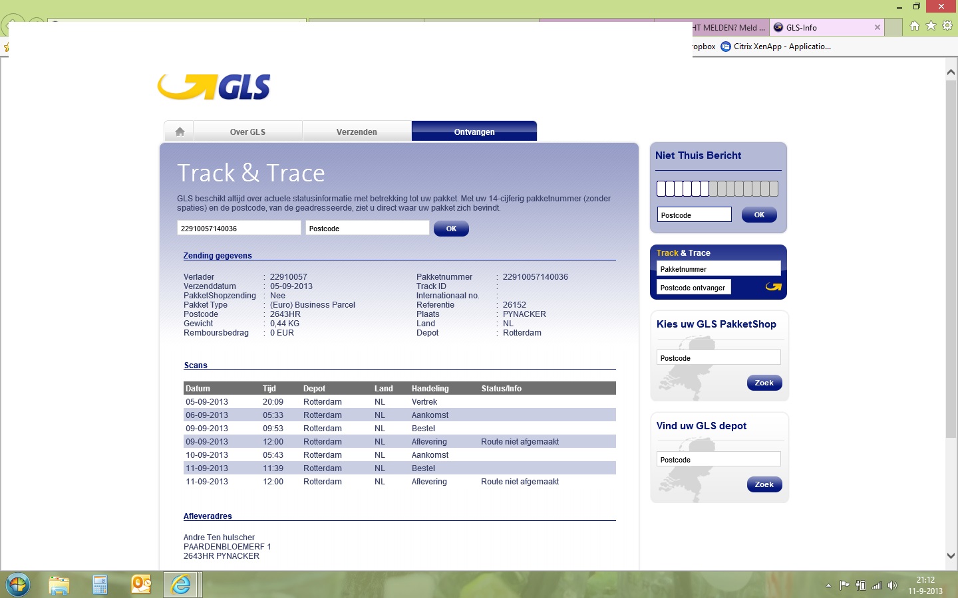
Task: Submit sidebar Track & Trace arrow
Action: click(x=773, y=287)
